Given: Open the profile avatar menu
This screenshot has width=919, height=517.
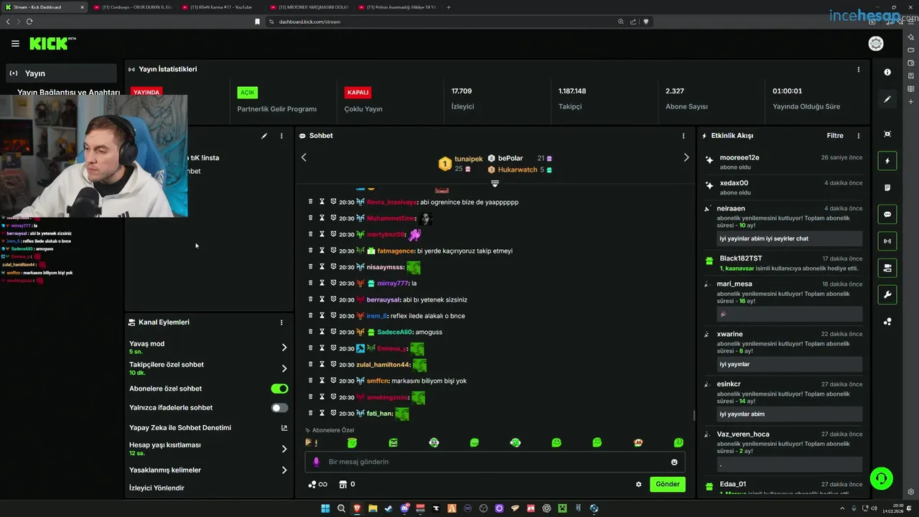Looking at the screenshot, I should click(876, 44).
